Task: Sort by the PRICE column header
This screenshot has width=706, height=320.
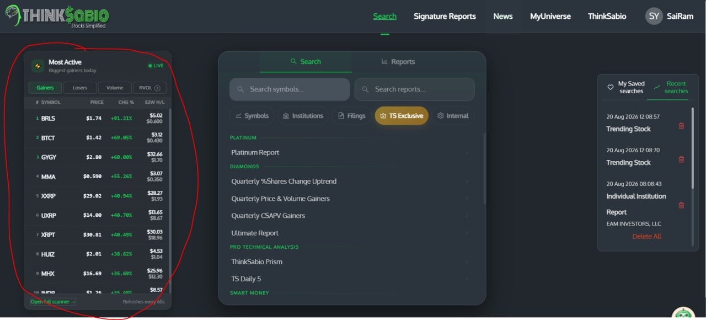Action: coord(97,103)
